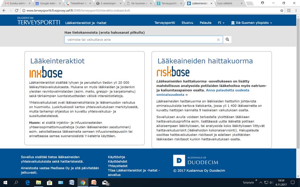Click the search magnifier button
Image resolution: width=300 pixels, height=187 pixels.
click(x=227, y=39)
